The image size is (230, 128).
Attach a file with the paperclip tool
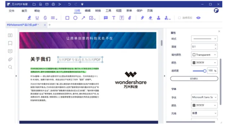click(x=130, y=18)
